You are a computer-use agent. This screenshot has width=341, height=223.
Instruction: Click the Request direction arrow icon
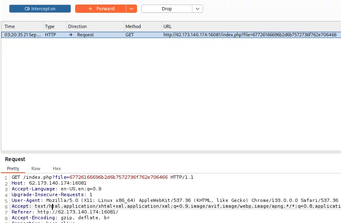(71, 35)
